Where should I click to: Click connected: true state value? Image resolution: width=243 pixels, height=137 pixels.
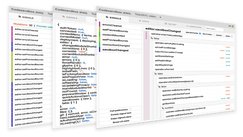click(x=72, y=31)
